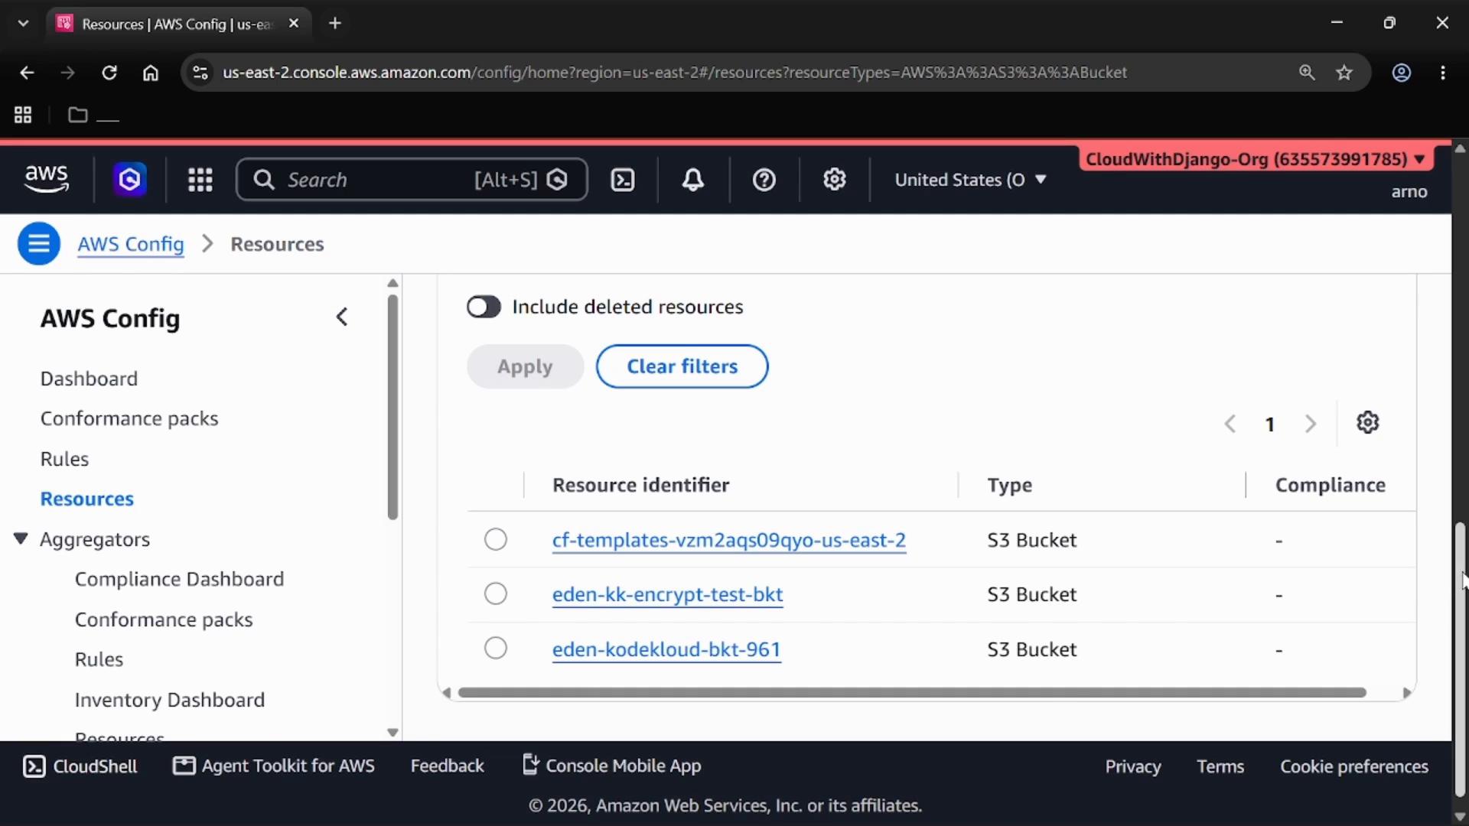Open the Amazon Q assistant icon
The image size is (1469, 826).
pyautogui.click(x=129, y=180)
